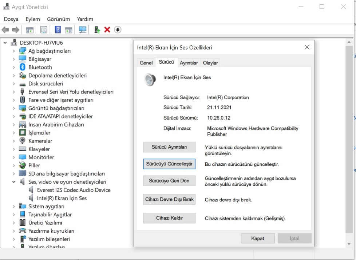356x260 pixels.
Task: Click the red X uninstall device icon
Action: 107,30
